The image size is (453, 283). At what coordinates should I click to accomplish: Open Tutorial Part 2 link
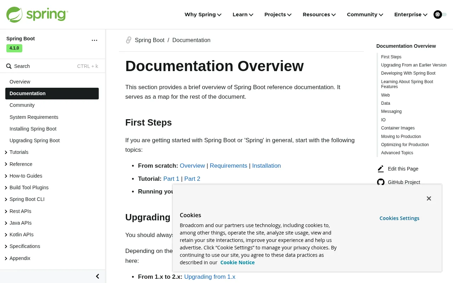[192, 179]
